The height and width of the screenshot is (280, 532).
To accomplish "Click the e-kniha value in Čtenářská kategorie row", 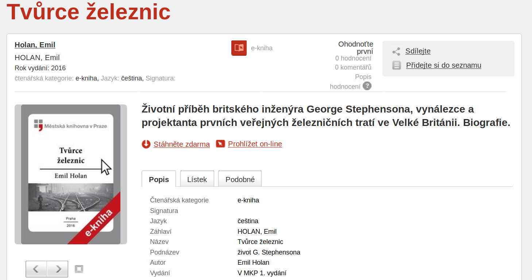I will tap(248, 200).
